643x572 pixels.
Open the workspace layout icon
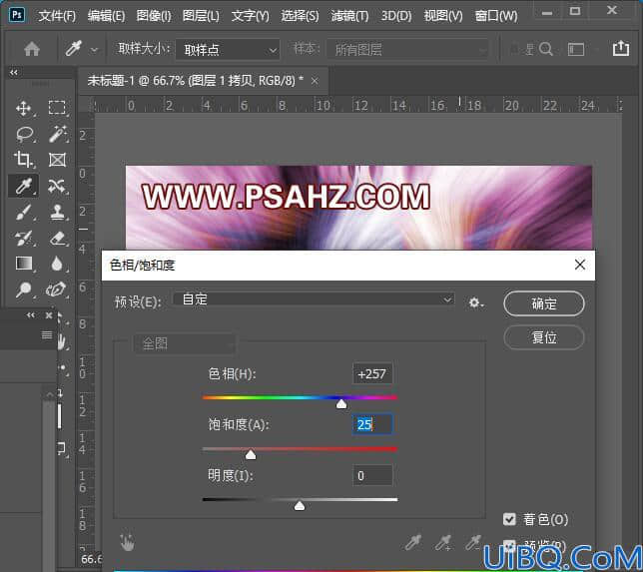coord(576,50)
